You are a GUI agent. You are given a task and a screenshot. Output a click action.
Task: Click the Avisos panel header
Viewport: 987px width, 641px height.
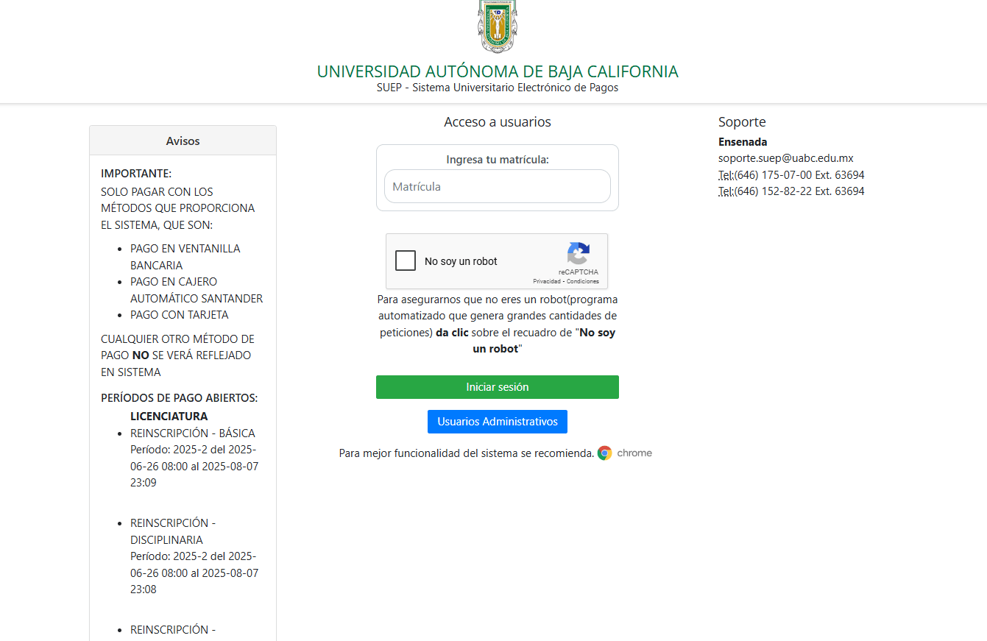pos(182,140)
